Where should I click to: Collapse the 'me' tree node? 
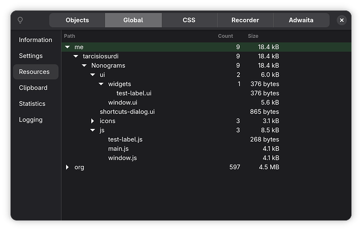coord(67,47)
